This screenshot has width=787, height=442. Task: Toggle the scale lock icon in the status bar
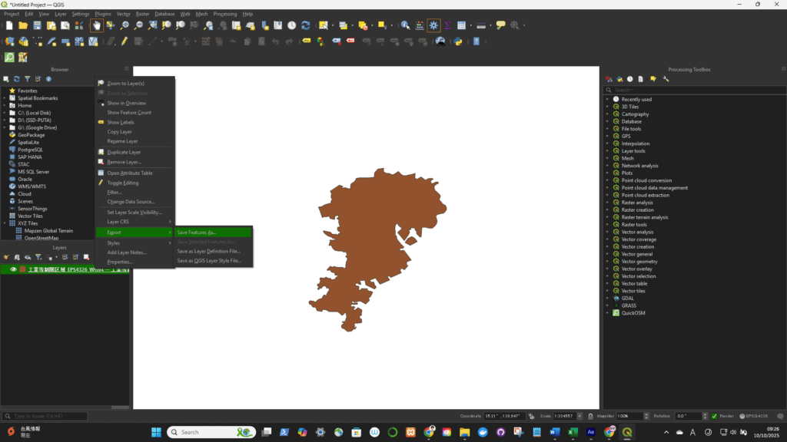click(589, 416)
